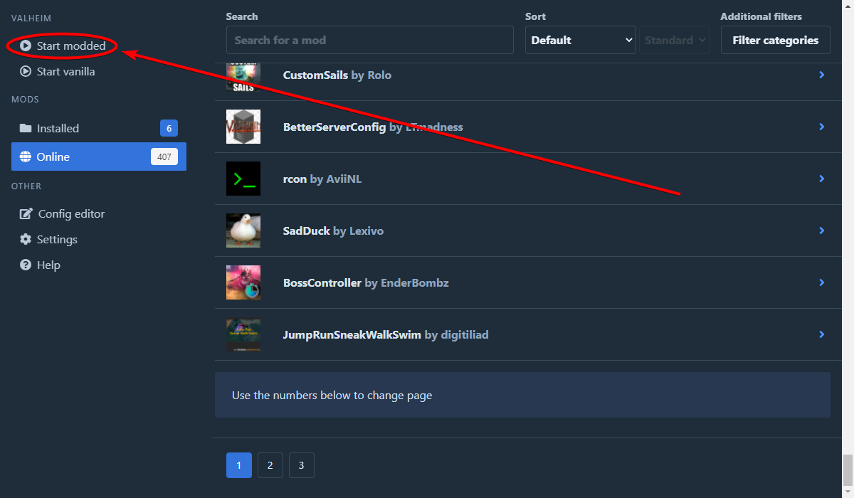Open the Sort dropdown
Screen dimensions: 854x498
(x=580, y=40)
